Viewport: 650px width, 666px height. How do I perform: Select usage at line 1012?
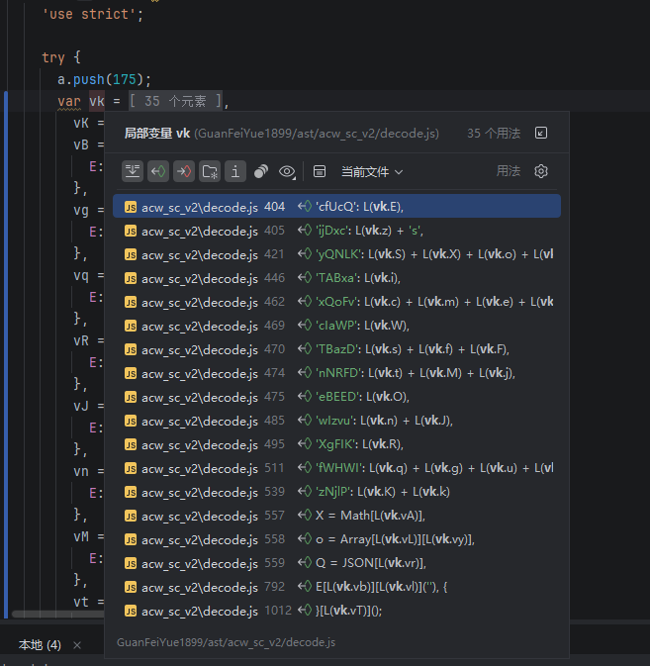pyautogui.click(x=336, y=612)
